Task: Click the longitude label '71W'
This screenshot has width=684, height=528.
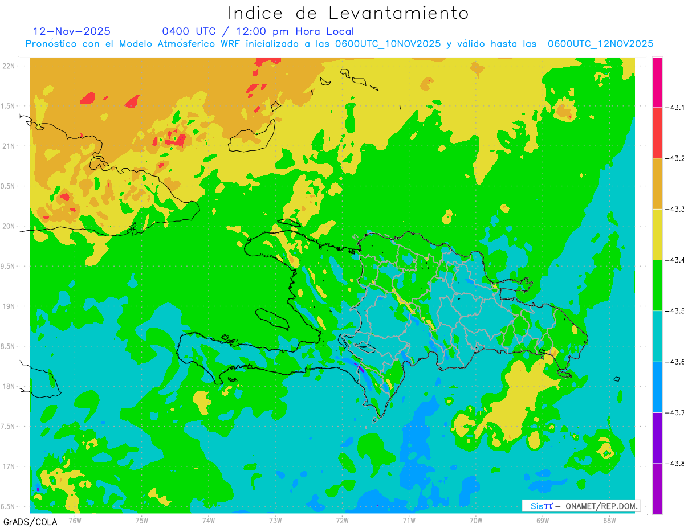Action: tap(409, 519)
